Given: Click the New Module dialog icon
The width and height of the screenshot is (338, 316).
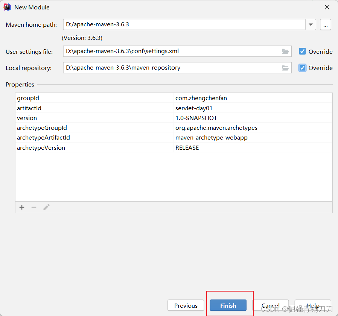Looking at the screenshot, I should point(7,7).
